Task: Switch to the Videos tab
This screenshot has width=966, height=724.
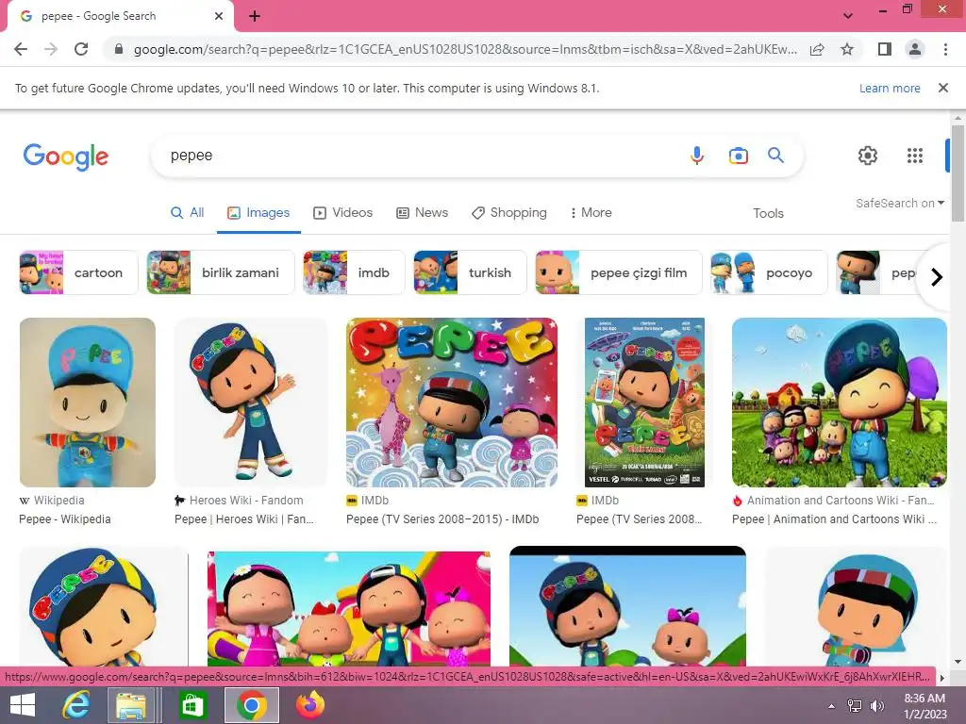Action: pos(342,213)
